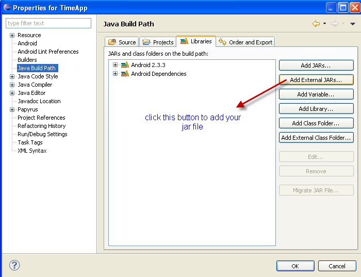Switch to the Source tab

pyautogui.click(x=122, y=42)
